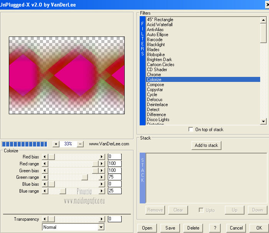Select the Detect filter

[x=203, y=109]
